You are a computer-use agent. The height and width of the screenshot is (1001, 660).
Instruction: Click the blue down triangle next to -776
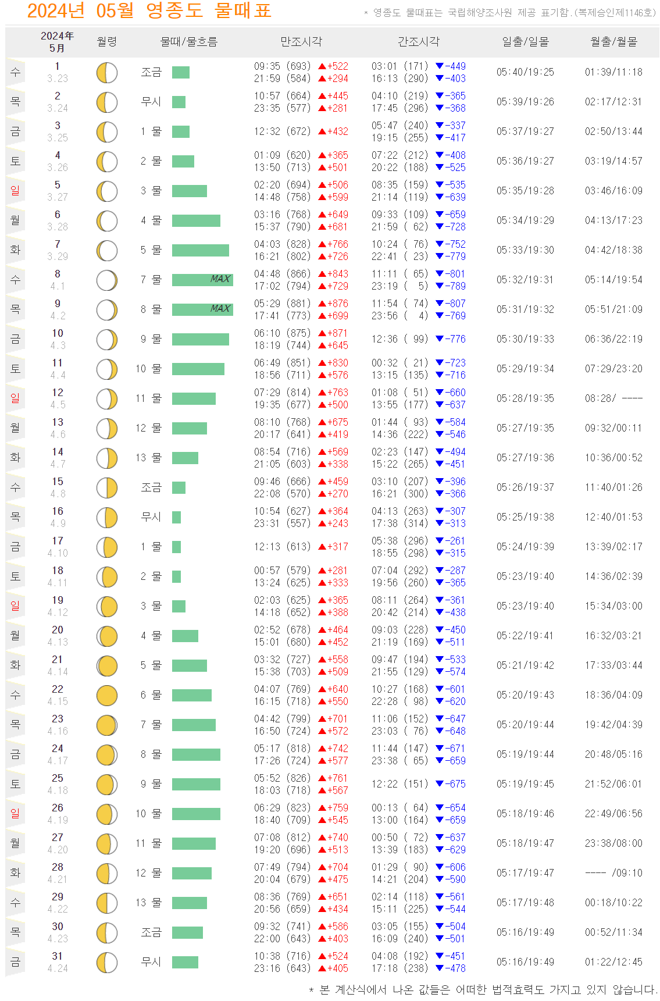click(x=440, y=339)
